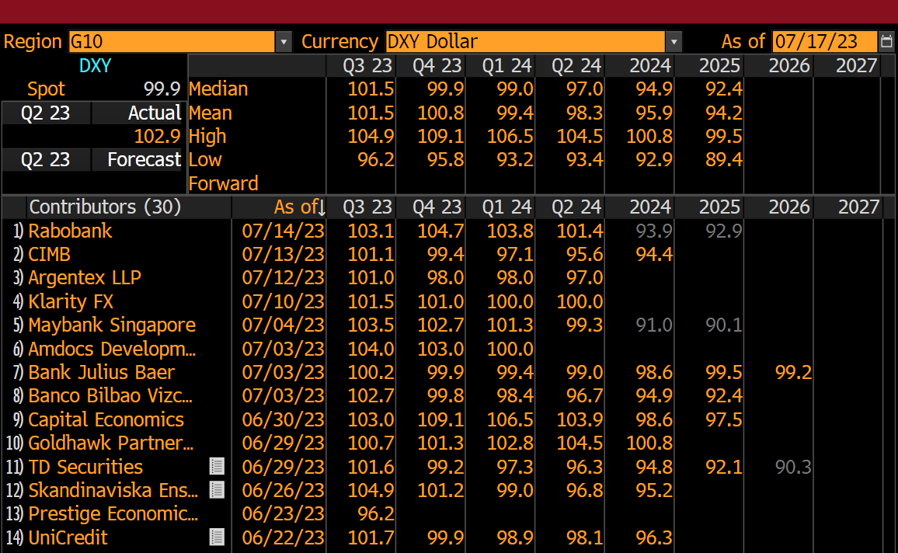The image size is (898, 553).
Task: Click Klarity FX Q3 23 forecast 101.5
Action: 371,301
